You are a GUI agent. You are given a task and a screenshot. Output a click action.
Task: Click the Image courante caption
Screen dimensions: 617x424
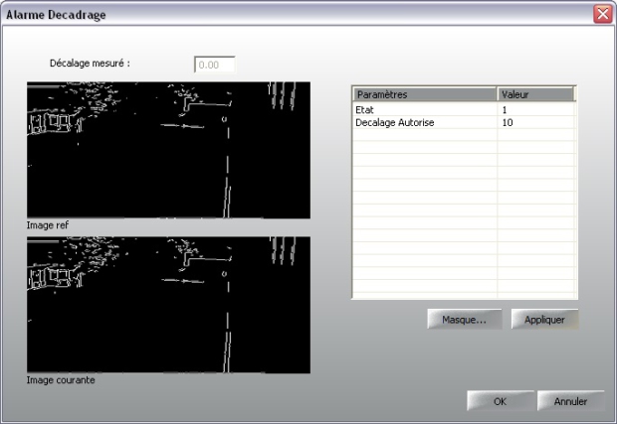61,380
